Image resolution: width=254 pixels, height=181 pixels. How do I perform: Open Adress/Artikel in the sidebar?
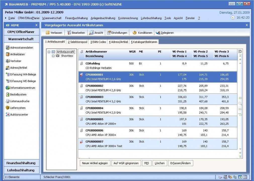pyautogui.click(x=16, y=68)
